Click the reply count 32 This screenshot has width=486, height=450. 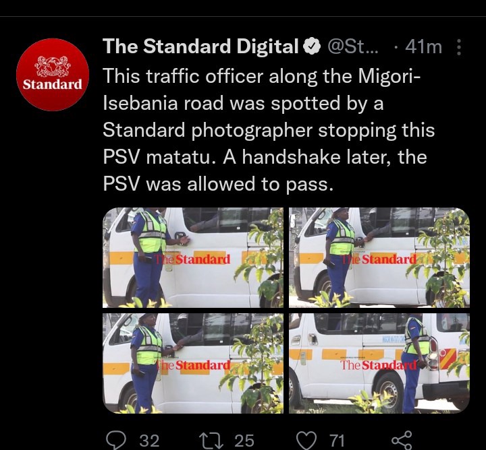point(149,441)
